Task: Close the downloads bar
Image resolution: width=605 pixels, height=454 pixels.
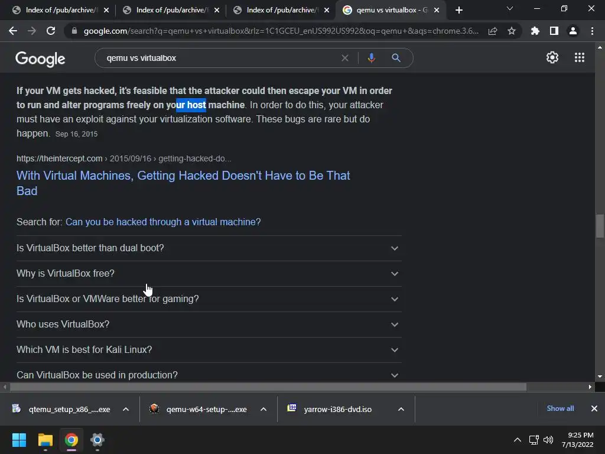Action: (594, 408)
